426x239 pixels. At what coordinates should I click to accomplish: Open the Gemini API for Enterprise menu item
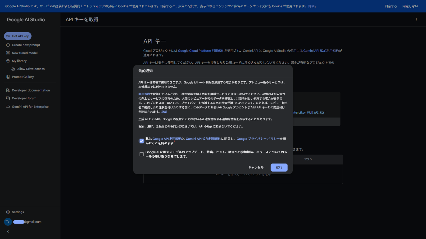pyautogui.click(x=30, y=107)
